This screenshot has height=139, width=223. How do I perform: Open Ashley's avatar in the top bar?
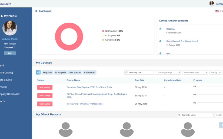click(x=212, y=4)
